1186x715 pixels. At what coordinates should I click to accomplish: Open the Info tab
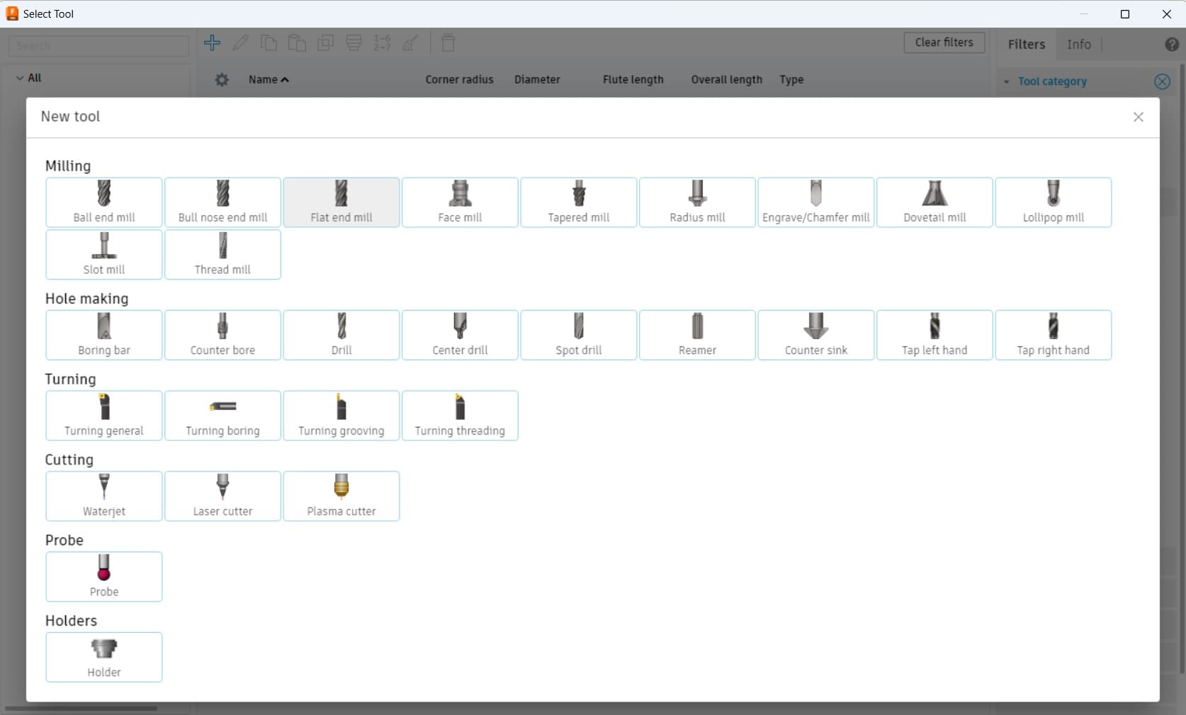coord(1079,44)
